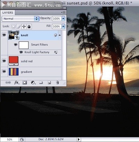Lock all with padlock icon
This screenshot has height=142, width=139.
[x=29, y=27]
